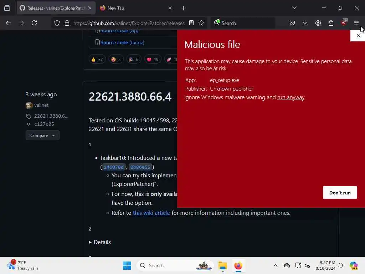The height and width of the screenshot is (274, 365).
Task: Open the clock and calendar flyout
Action: (x=325, y=265)
